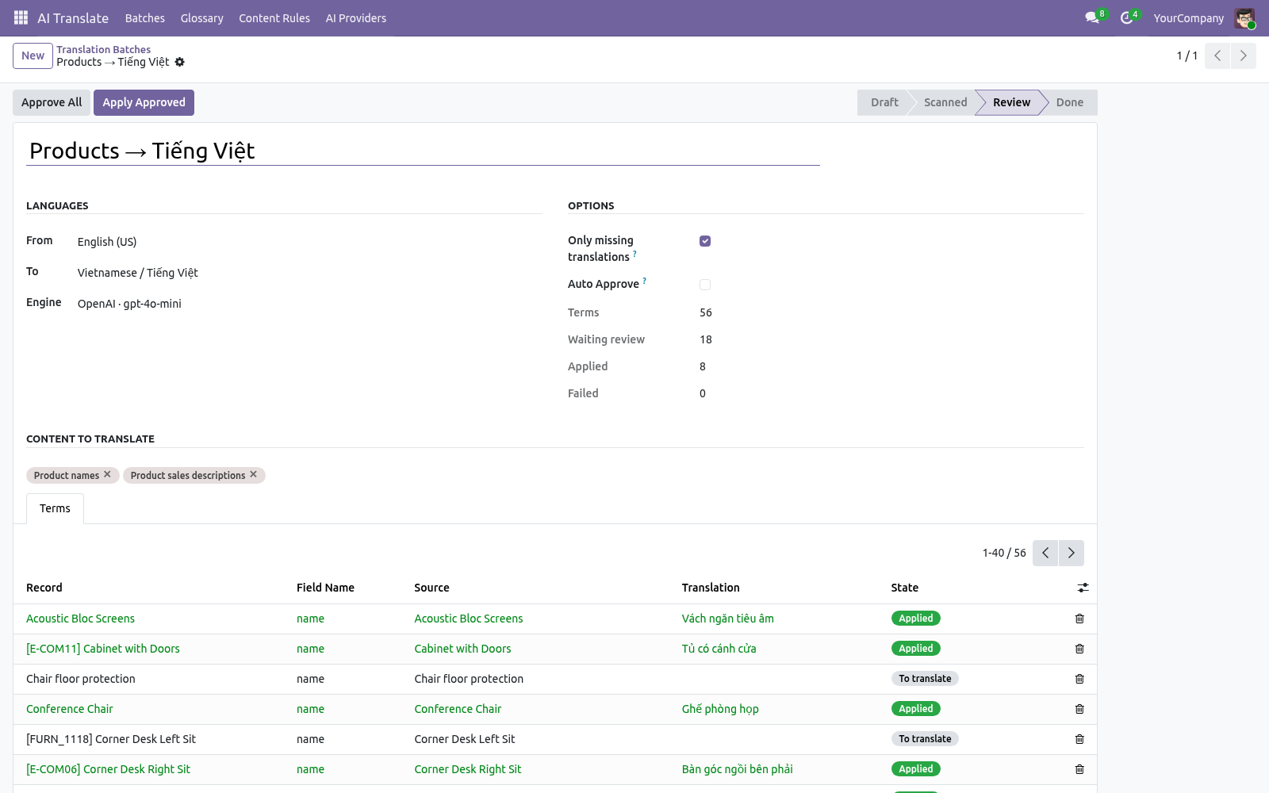Click the Applied badge for Conference Chair

click(x=915, y=709)
